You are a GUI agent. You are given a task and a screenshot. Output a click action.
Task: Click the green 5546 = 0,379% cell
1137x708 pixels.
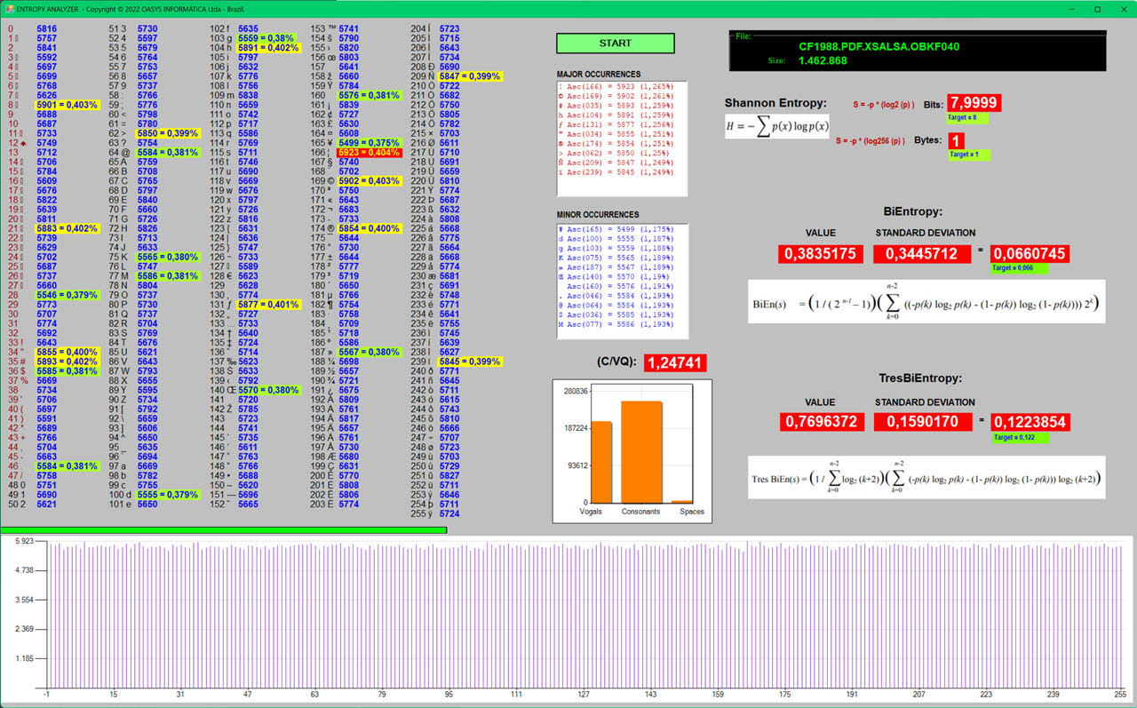click(x=68, y=295)
